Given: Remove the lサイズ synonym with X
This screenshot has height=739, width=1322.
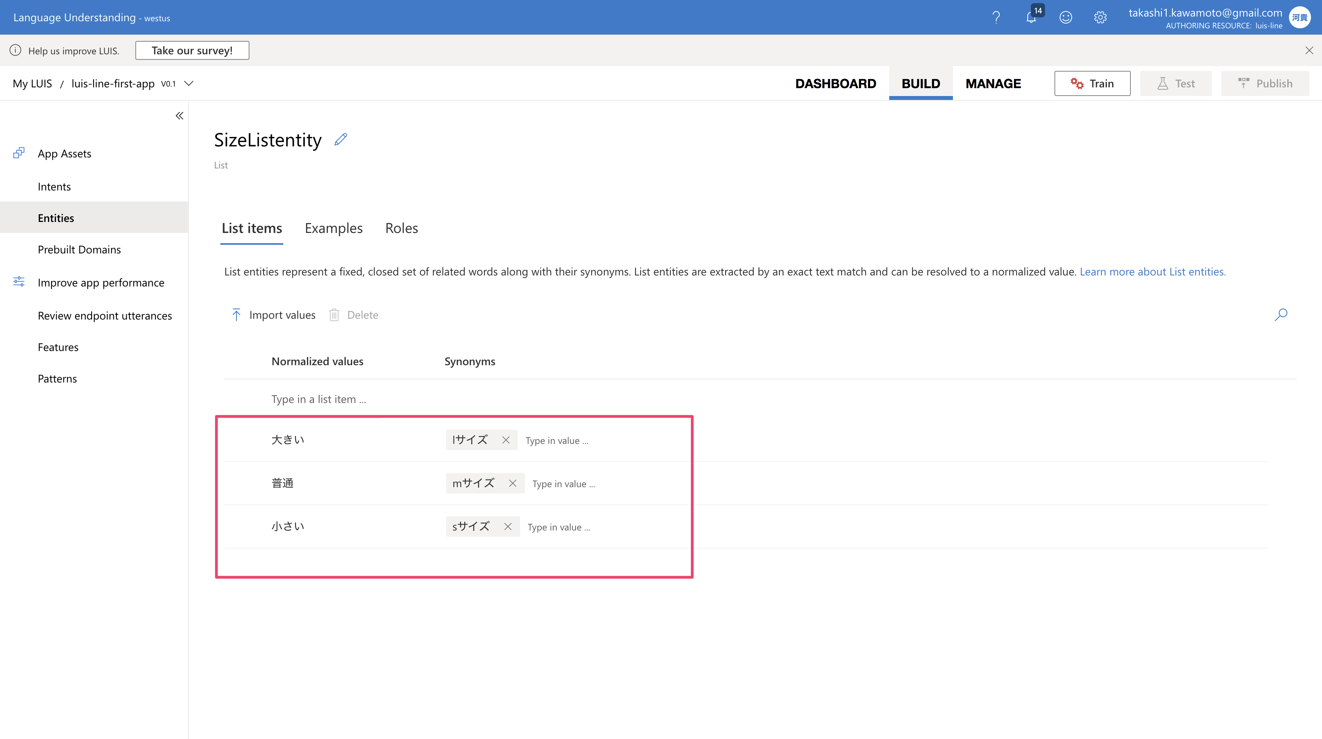Looking at the screenshot, I should pos(506,440).
